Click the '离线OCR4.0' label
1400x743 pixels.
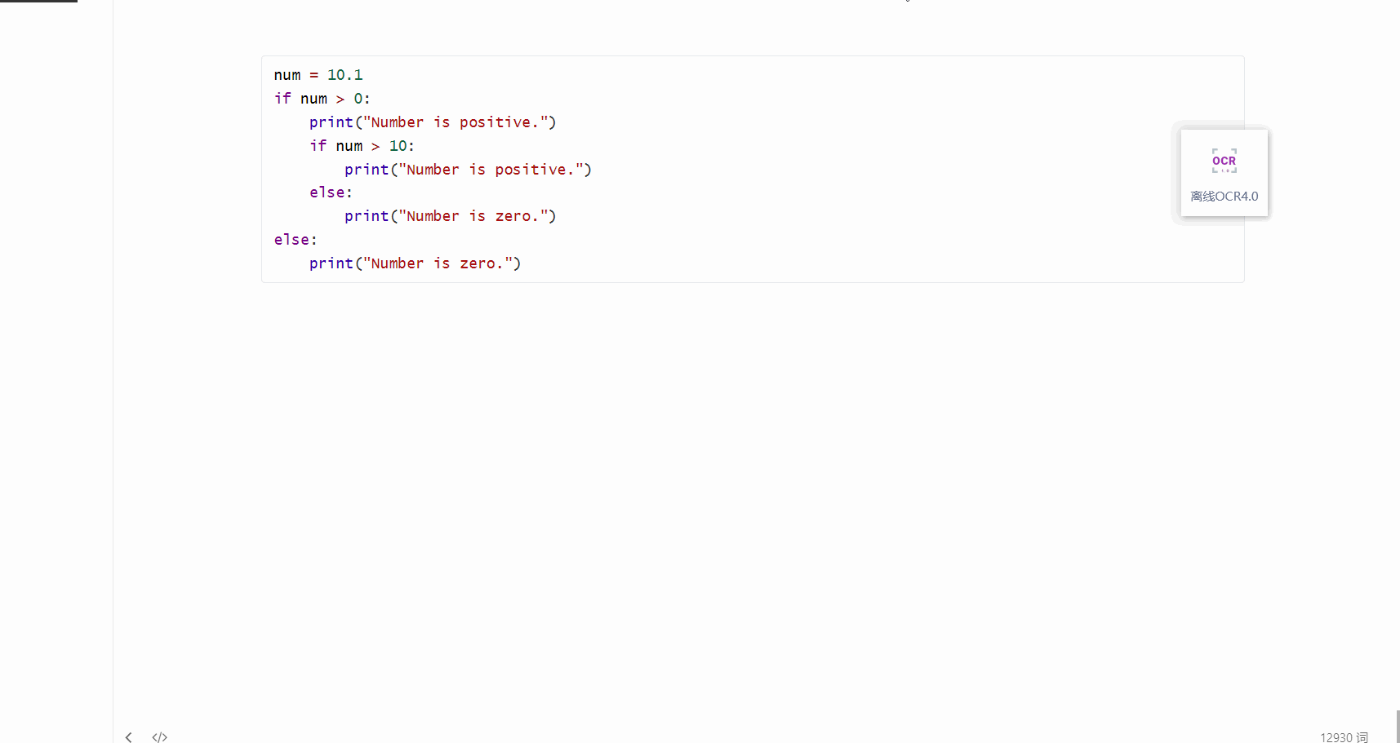click(1224, 196)
